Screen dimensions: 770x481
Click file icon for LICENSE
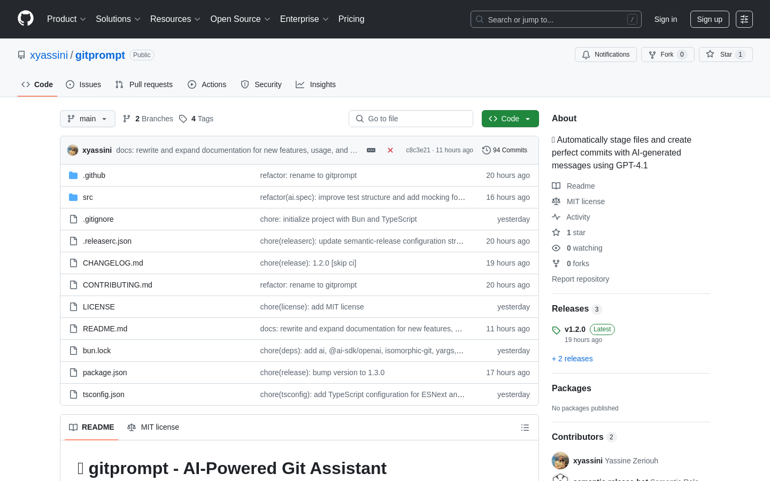[73, 307]
